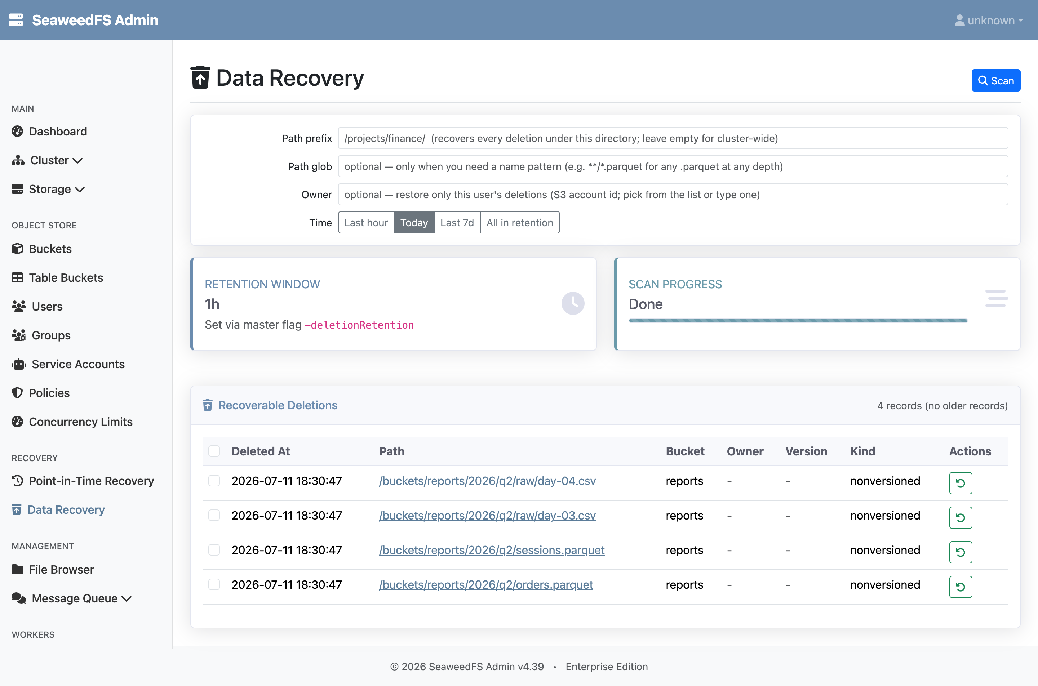Click the trash icon beside Recoverable Deletions

208,405
